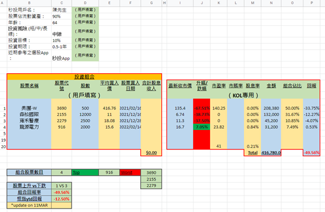Select the green 7.05% change cell

click(x=202, y=127)
